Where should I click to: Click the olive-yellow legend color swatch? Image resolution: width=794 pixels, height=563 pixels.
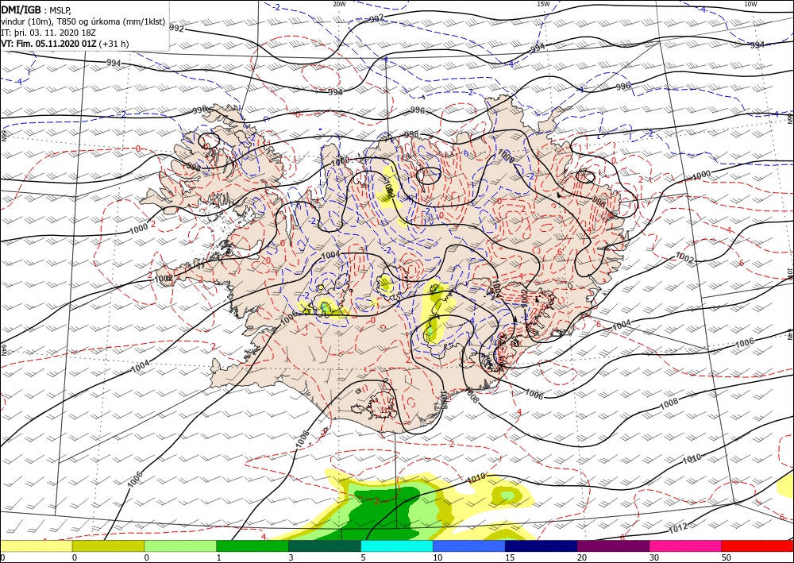tap(108, 546)
